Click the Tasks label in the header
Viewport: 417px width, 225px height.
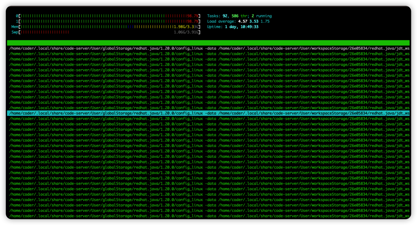point(213,16)
